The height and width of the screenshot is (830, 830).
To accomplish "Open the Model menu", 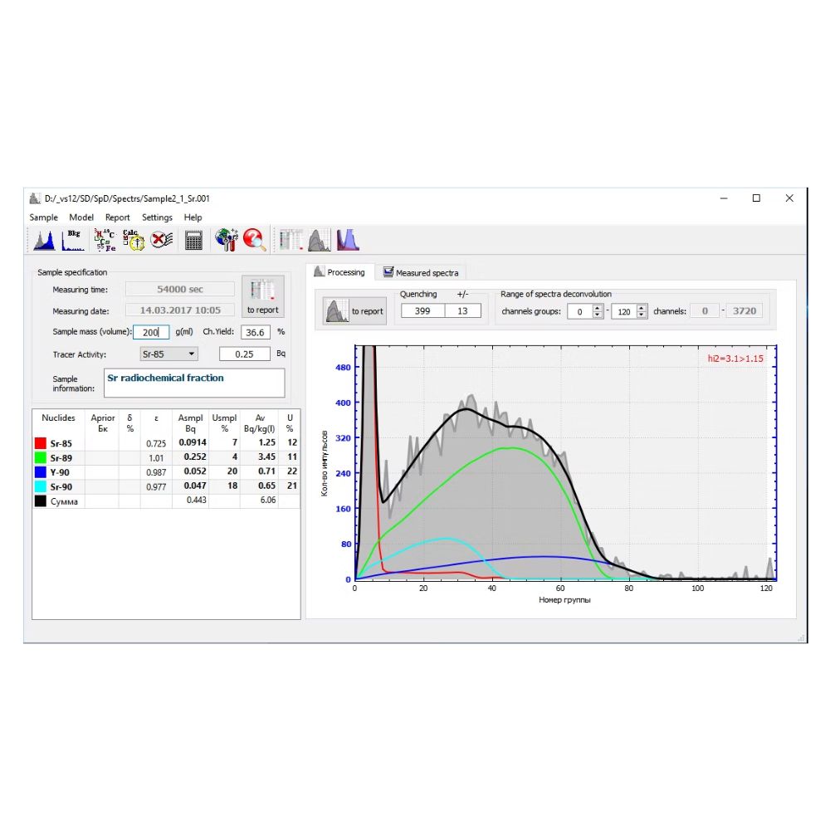I will click(x=81, y=217).
